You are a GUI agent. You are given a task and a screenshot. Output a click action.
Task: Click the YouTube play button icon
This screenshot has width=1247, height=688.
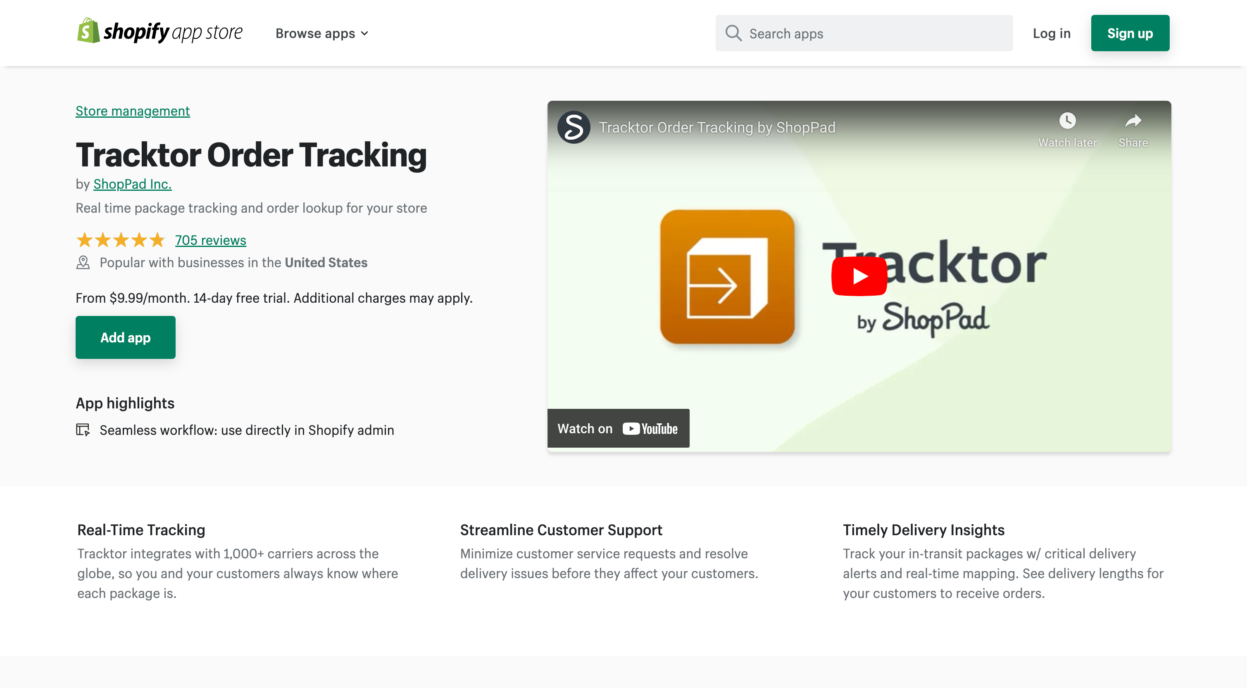click(856, 275)
